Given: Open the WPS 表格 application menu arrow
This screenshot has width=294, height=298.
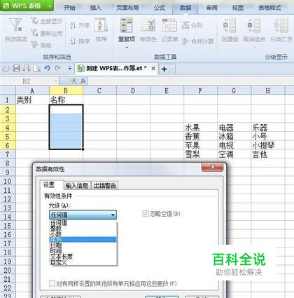Looking at the screenshot, I should pos(50,6).
